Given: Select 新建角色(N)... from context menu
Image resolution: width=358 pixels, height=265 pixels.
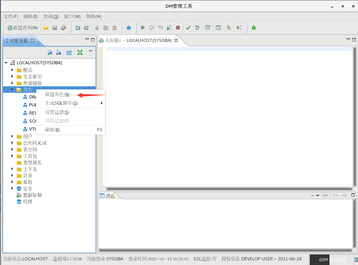Looking at the screenshot, I should (71, 94).
